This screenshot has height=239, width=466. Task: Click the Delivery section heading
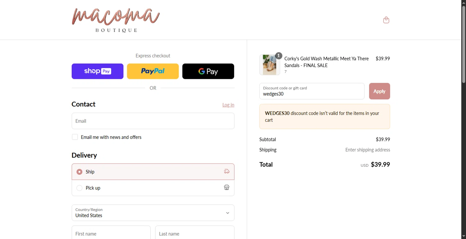(84, 155)
